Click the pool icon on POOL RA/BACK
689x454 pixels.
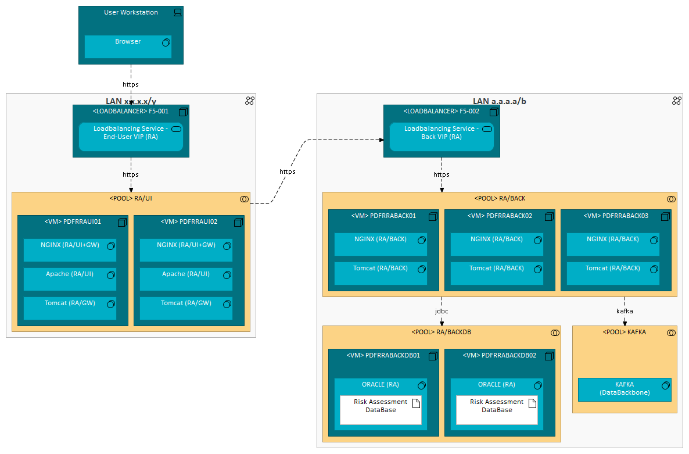click(670, 199)
